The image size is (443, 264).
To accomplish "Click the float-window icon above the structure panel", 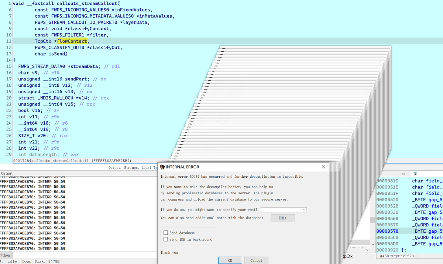I will click(403, 173).
